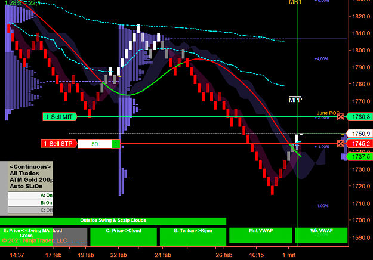373x260 pixels.
Task: Click the green quantity box showing 1
Action: 116,144
